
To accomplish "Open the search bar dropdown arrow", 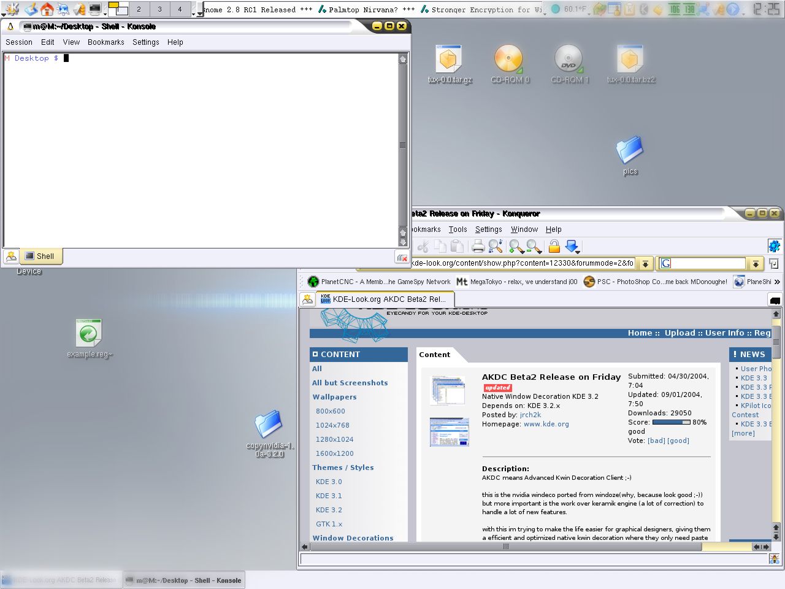I will tap(756, 264).
